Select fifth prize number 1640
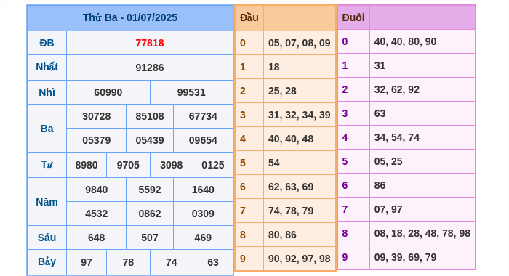The image size is (509, 276). coord(203,190)
